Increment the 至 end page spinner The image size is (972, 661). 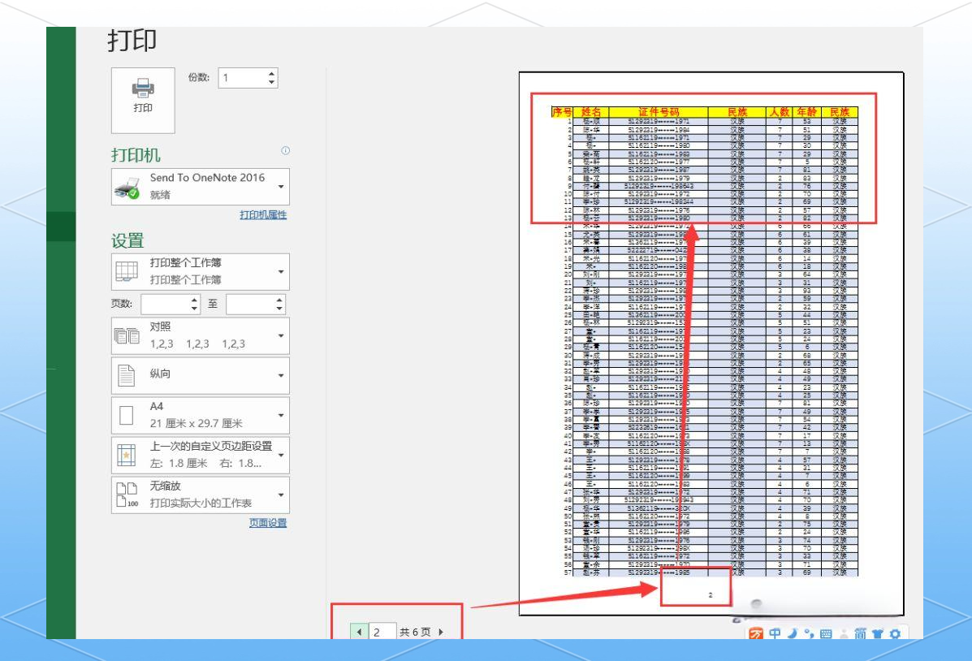click(279, 300)
